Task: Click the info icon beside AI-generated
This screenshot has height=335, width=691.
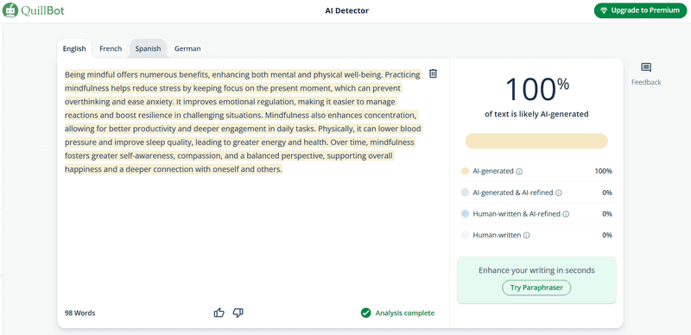Action: [519, 172]
